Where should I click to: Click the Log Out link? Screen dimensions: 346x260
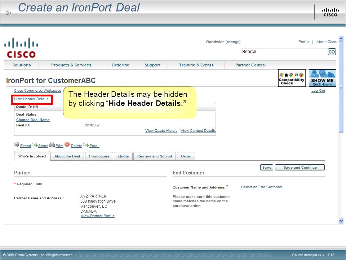318,90
